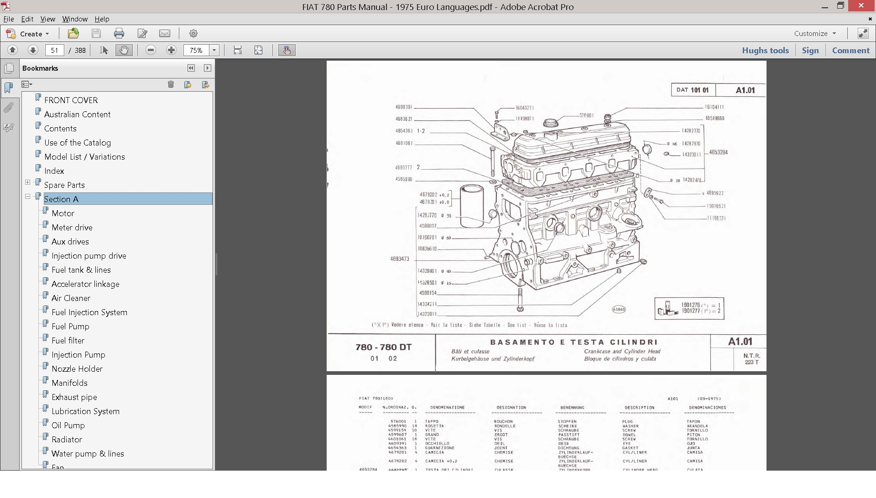
Task: Select the Motor bookmark
Action: (x=63, y=213)
